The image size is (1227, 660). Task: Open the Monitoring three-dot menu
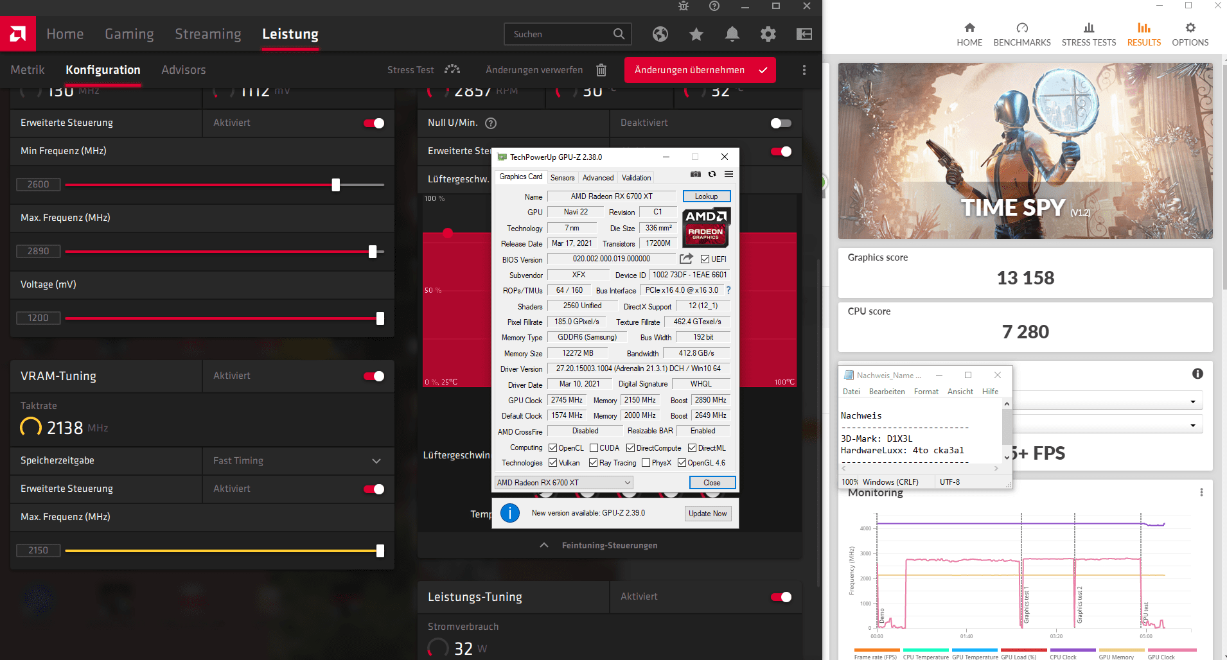point(1201,492)
